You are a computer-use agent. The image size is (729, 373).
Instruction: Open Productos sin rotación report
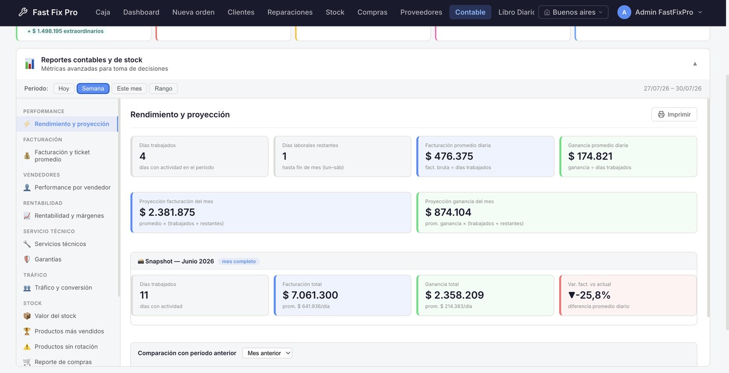point(67,347)
